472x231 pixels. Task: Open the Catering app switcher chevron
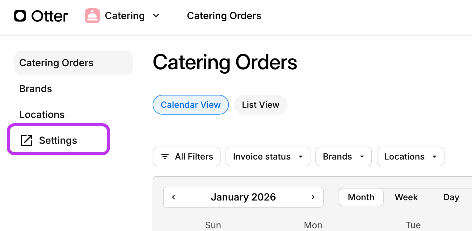(156, 16)
